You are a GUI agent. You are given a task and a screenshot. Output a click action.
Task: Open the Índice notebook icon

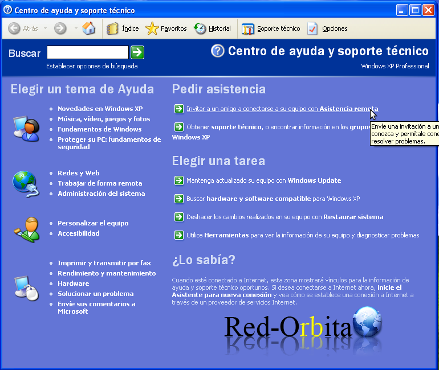[112, 28]
